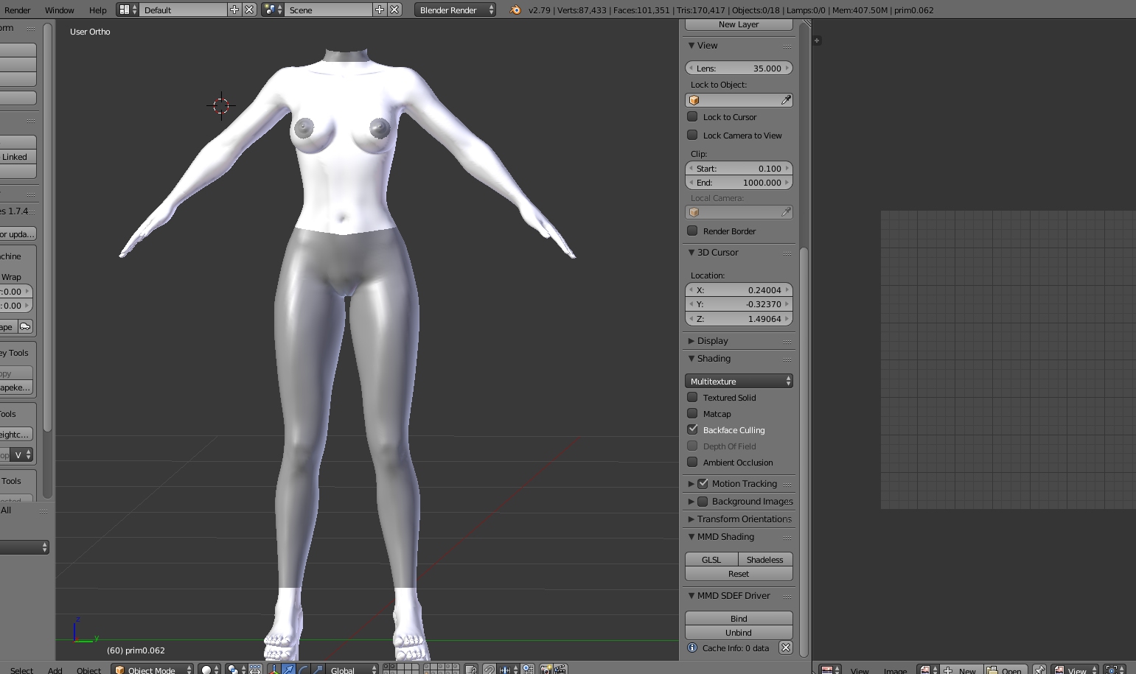Collapse the MMD Shading panel
This screenshot has height=674, width=1136.
point(691,537)
